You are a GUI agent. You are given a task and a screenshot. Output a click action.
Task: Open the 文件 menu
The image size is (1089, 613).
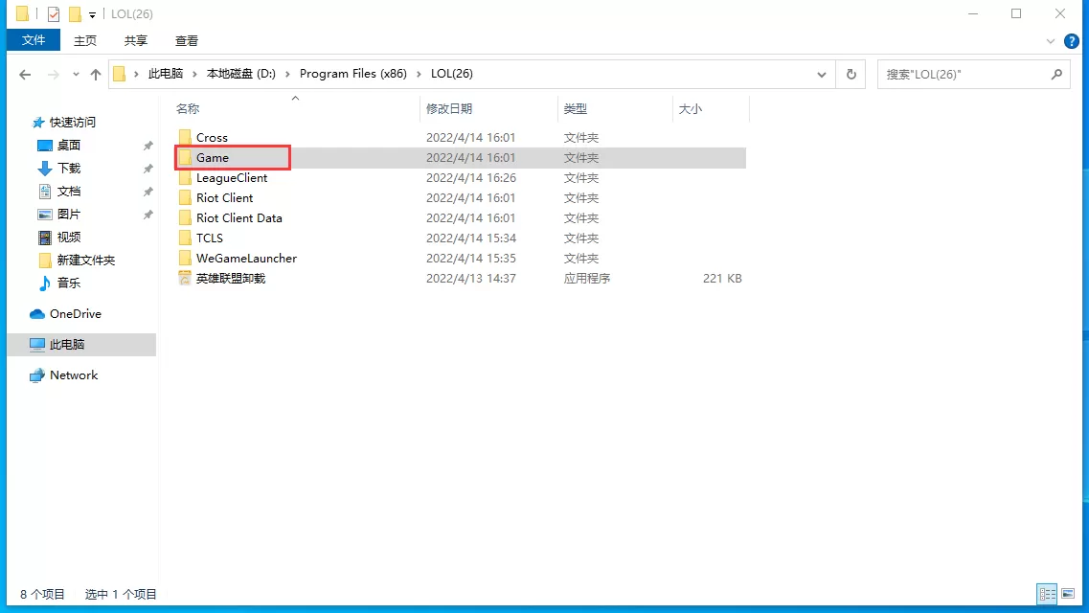34,40
